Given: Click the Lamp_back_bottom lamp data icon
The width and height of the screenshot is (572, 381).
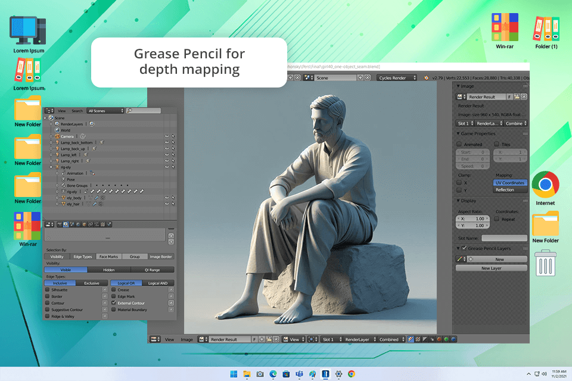Looking at the screenshot, I should click(102, 142).
